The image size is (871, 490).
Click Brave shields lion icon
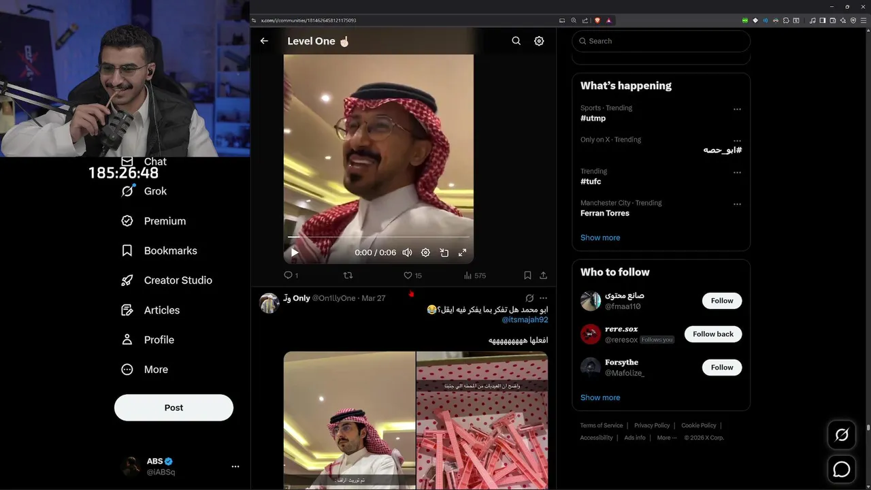tap(597, 20)
